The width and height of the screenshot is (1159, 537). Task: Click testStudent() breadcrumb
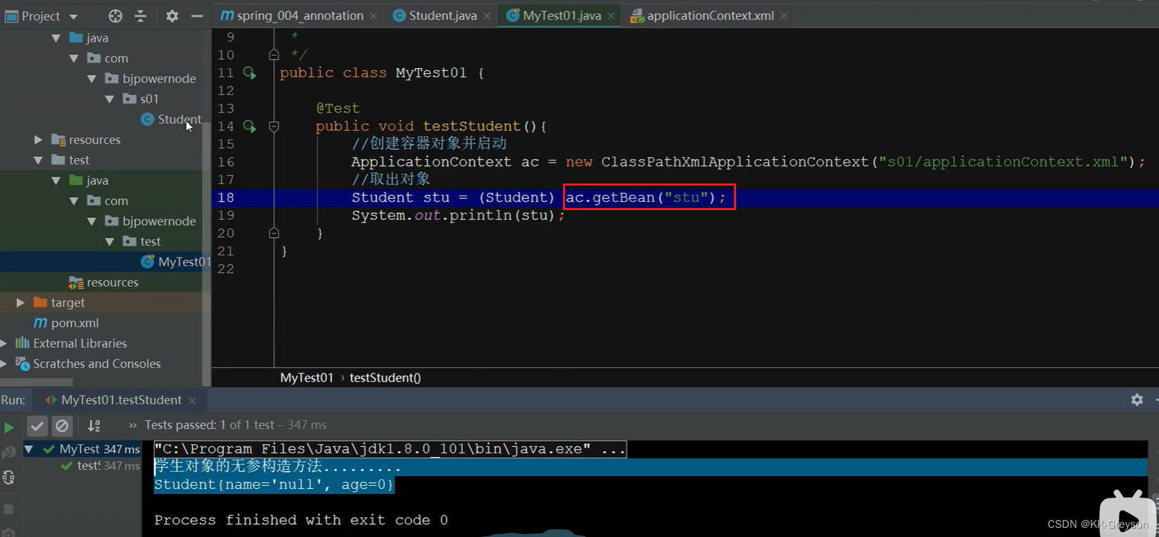(x=385, y=377)
